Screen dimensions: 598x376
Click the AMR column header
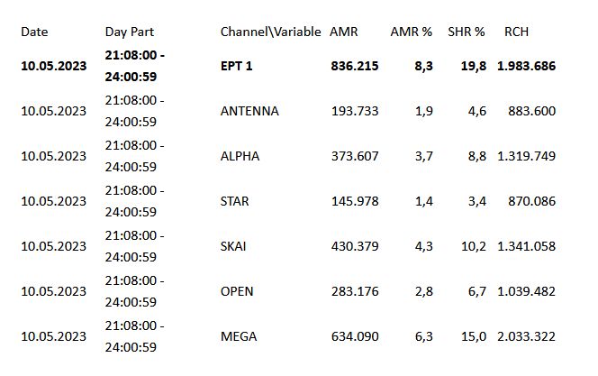[344, 32]
